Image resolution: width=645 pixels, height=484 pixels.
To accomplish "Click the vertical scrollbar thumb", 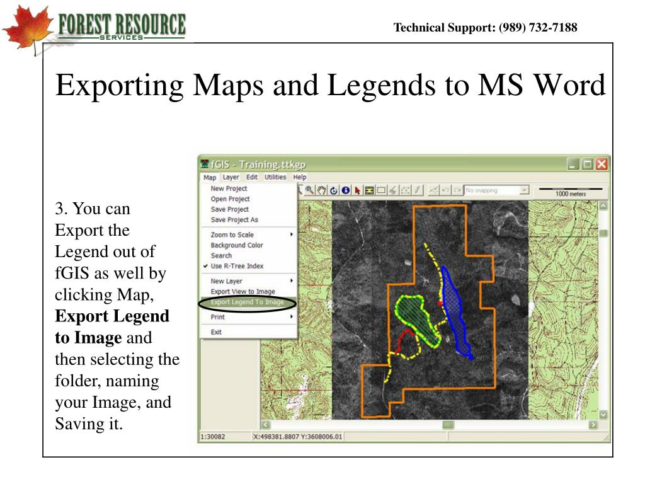I will pos(603,233).
